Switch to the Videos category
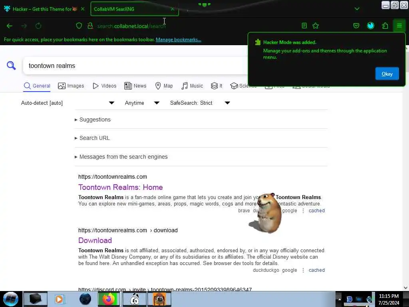 [105, 86]
